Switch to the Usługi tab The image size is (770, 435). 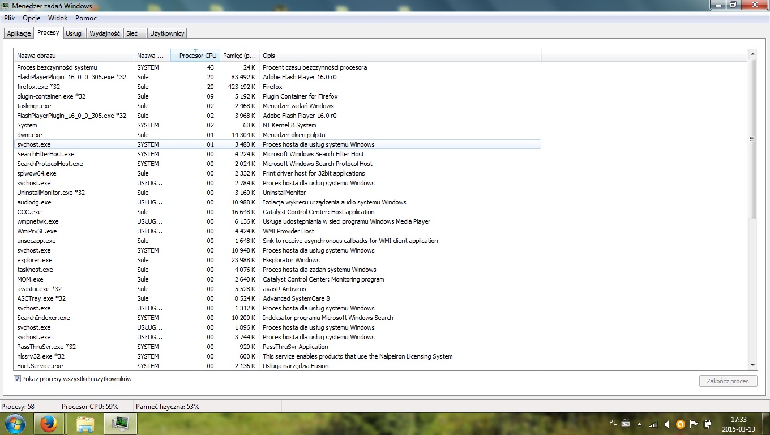(74, 33)
